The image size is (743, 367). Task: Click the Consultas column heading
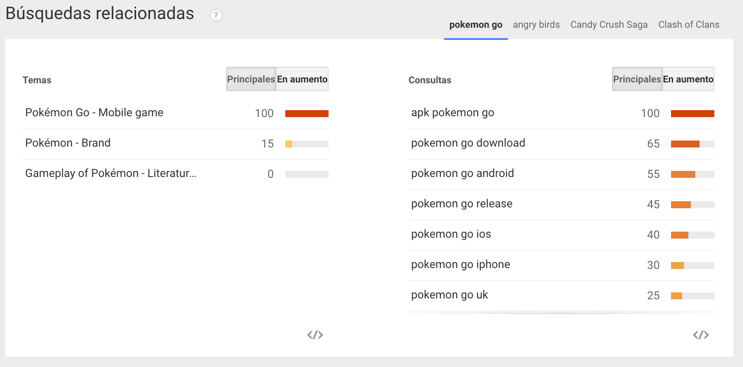click(x=430, y=80)
